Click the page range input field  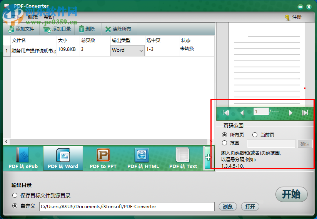(x=271, y=144)
